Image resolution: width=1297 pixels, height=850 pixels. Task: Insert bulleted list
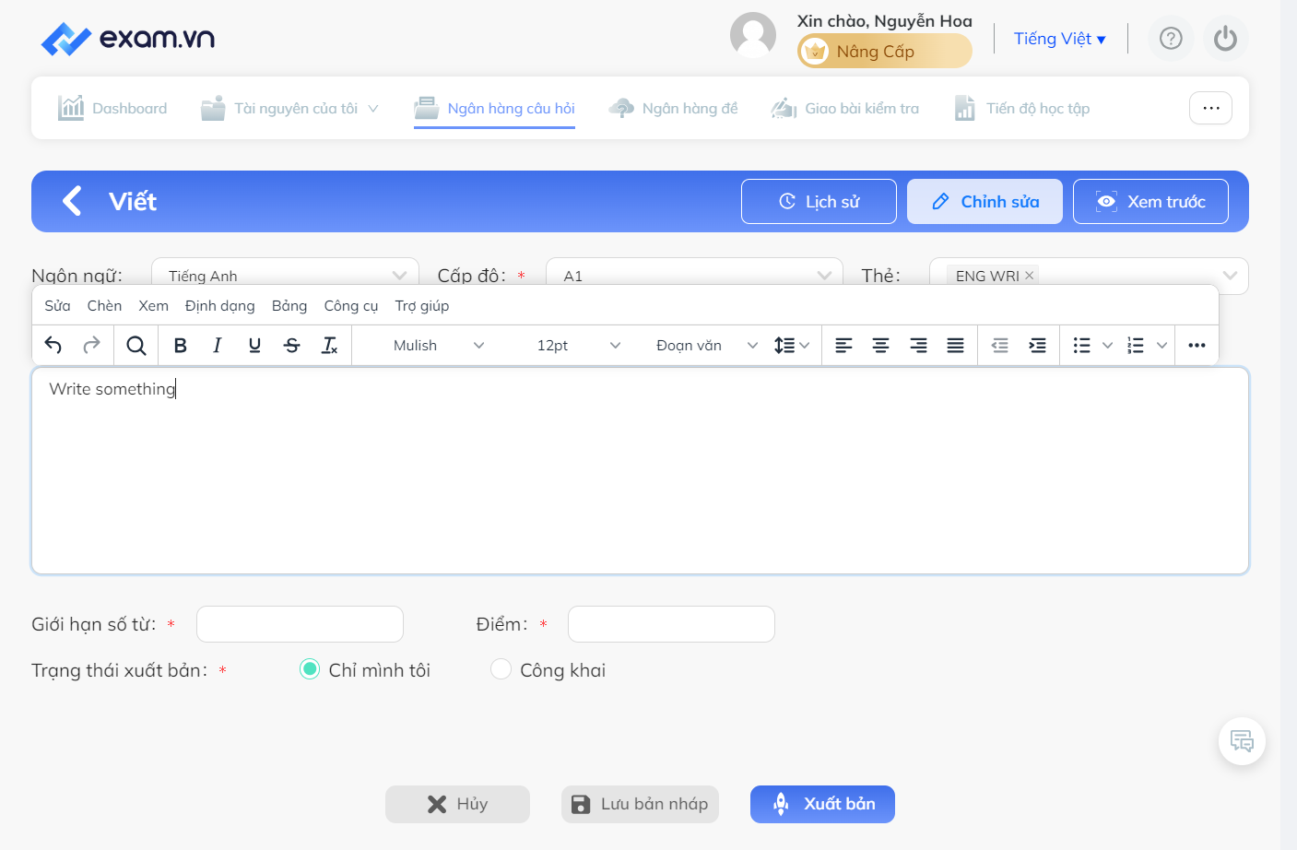pyautogui.click(x=1082, y=346)
